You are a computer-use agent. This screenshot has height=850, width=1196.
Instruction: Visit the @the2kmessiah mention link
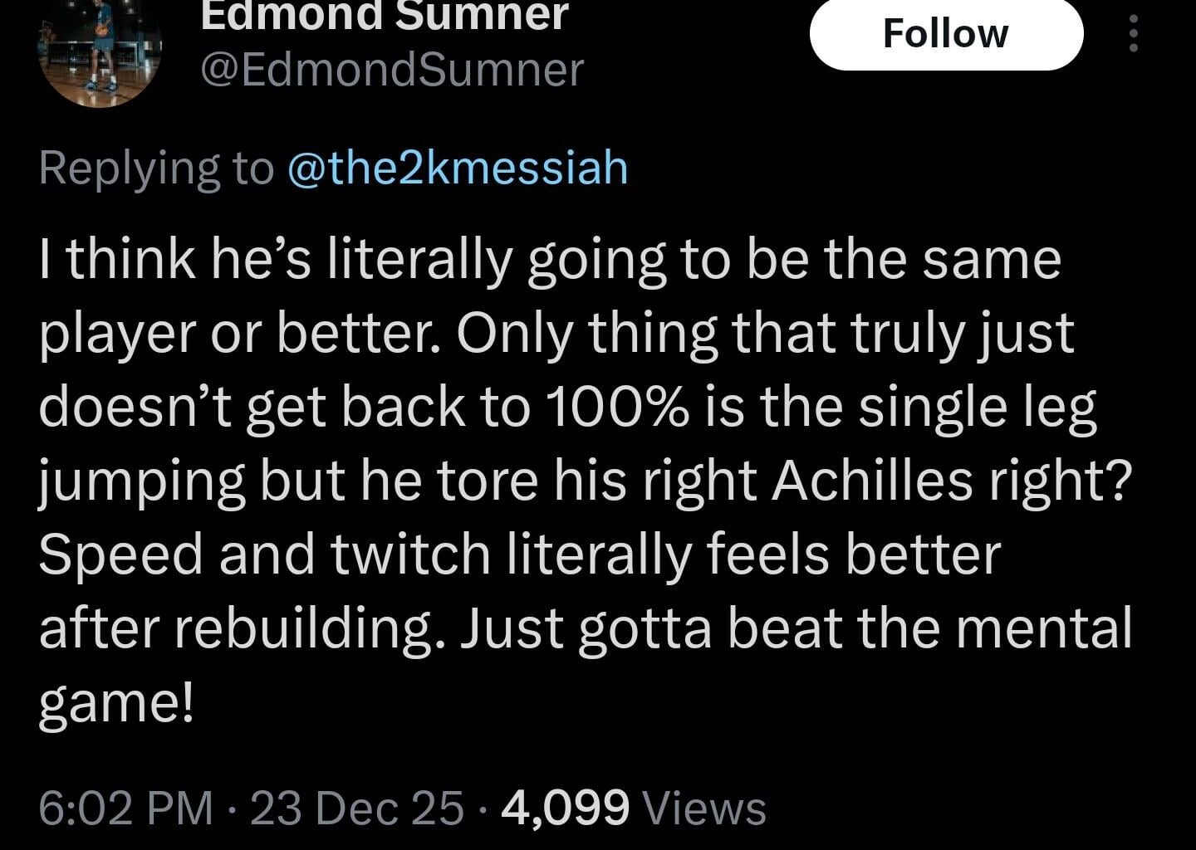pos(458,167)
